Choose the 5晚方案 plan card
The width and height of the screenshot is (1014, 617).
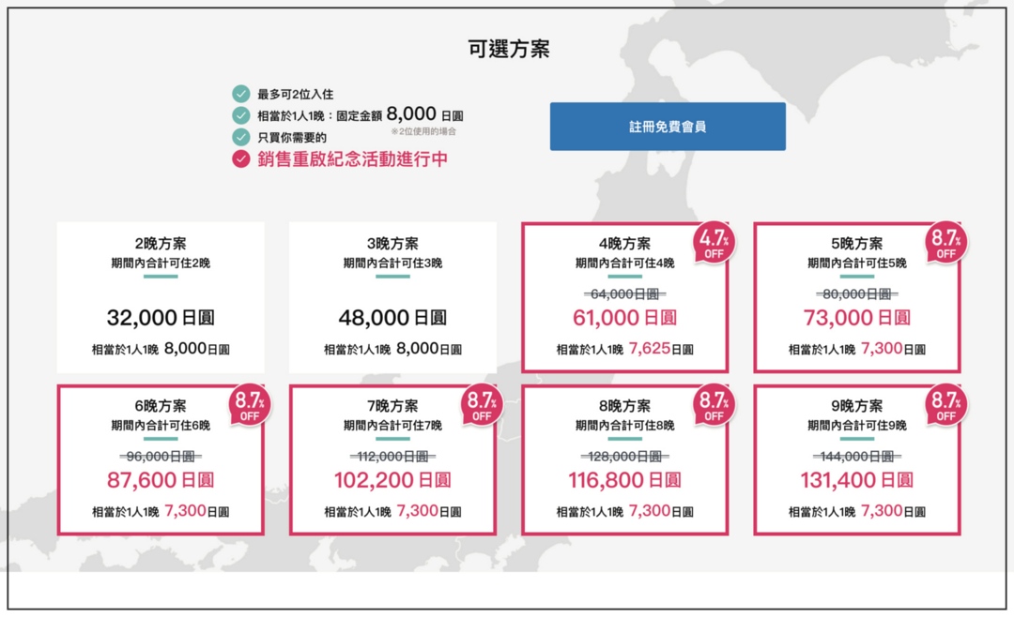tap(856, 297)
